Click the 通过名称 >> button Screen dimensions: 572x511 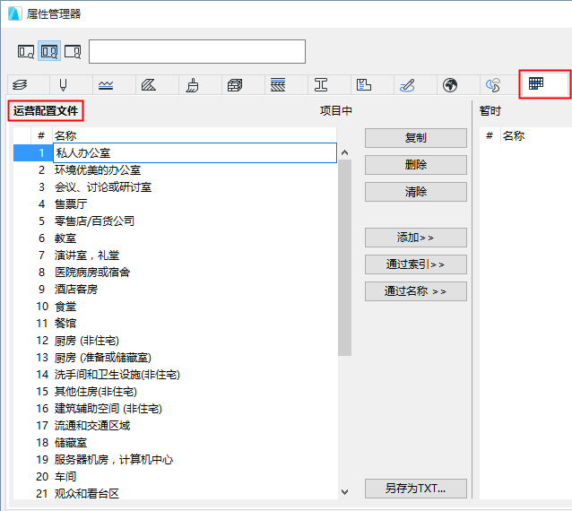tap(415, 291)
